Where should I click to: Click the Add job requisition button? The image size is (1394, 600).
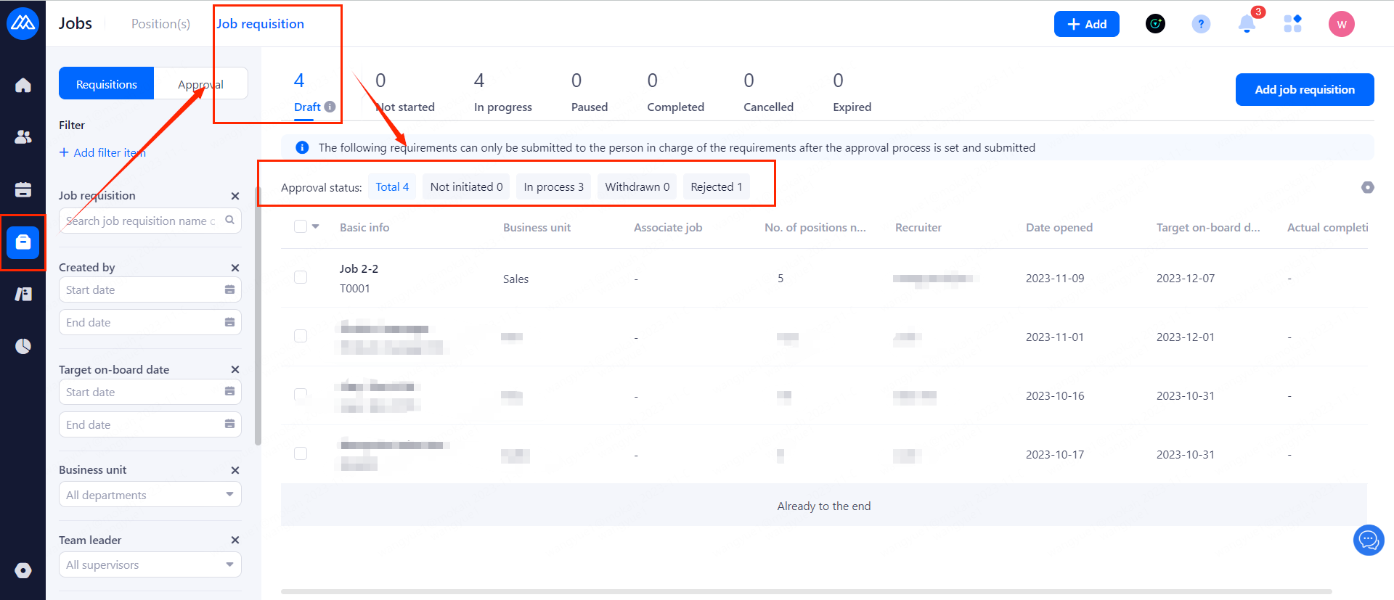pos(1304,89)
